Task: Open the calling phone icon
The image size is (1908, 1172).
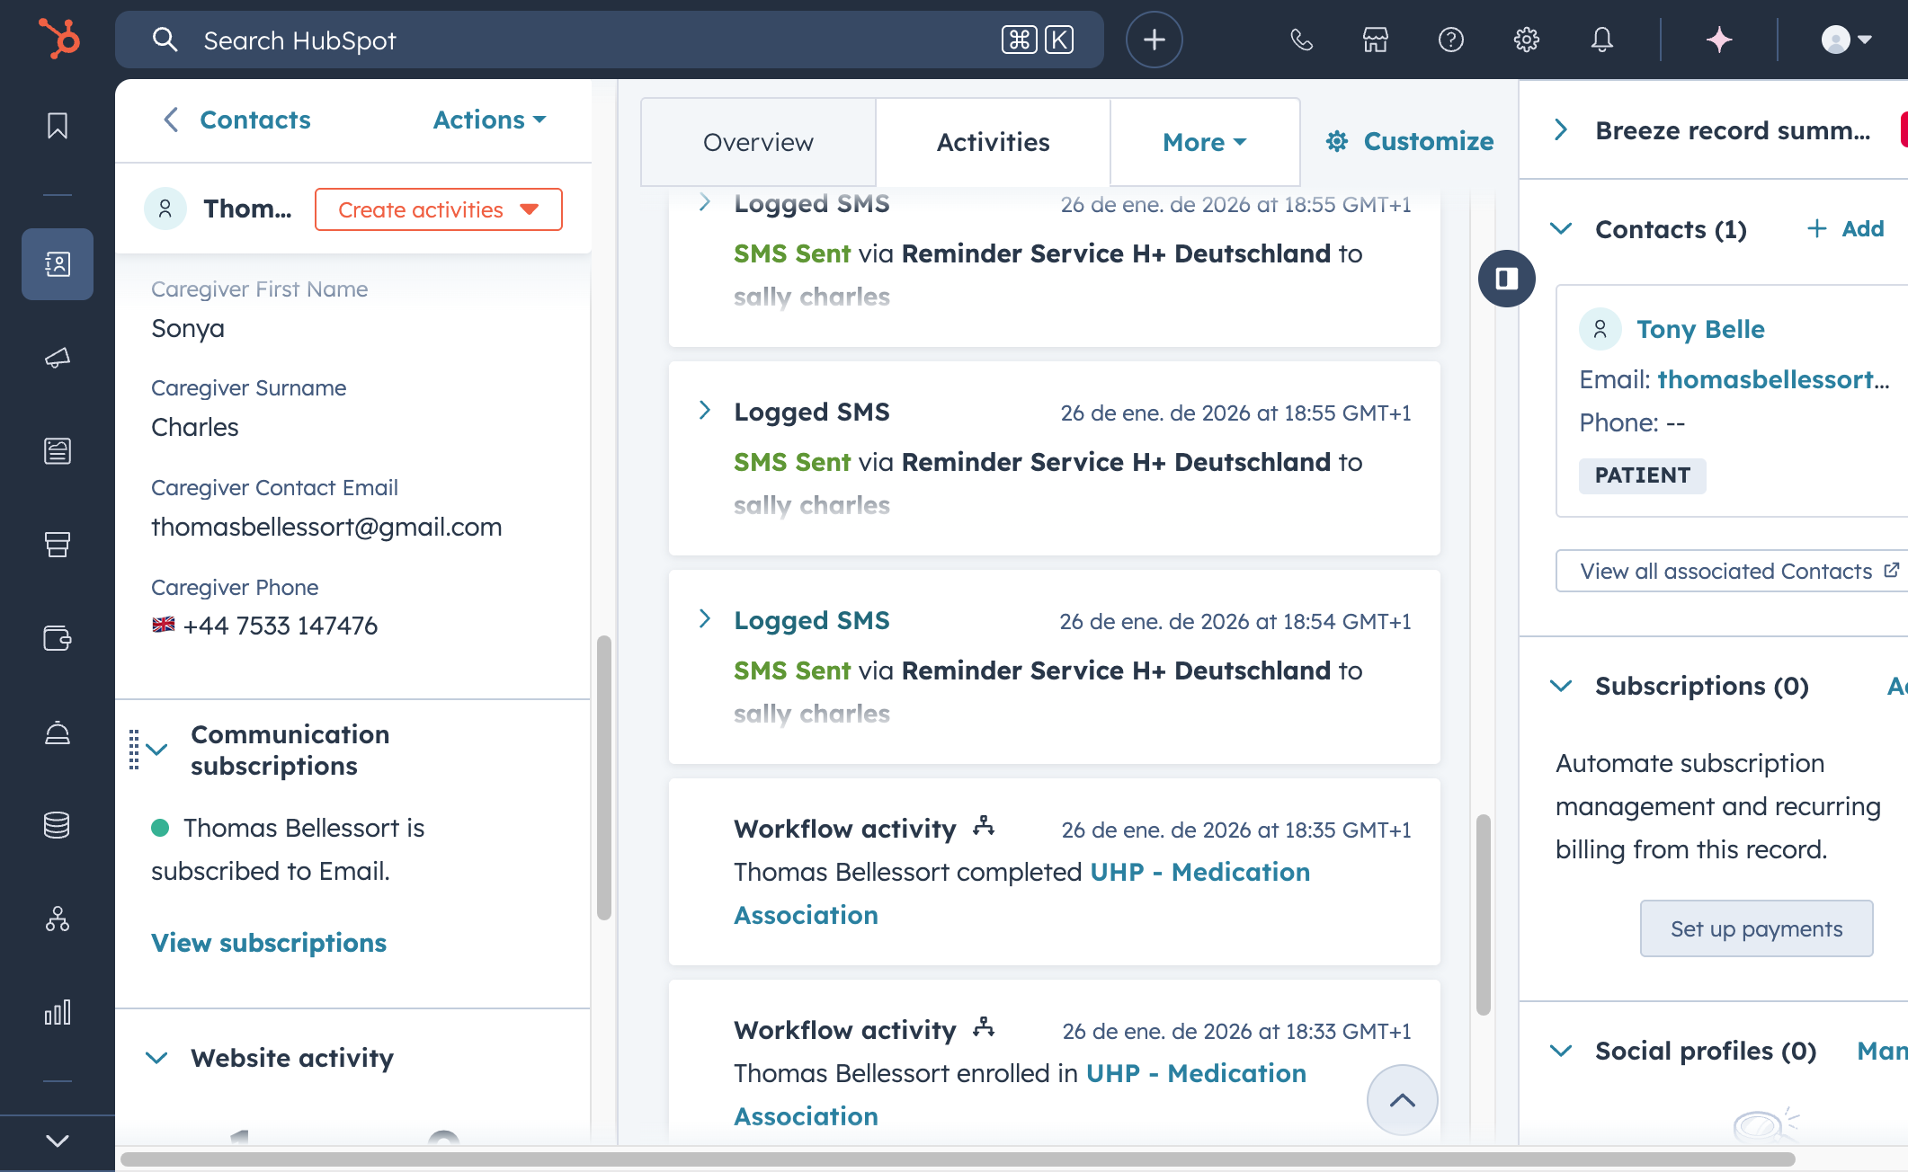Action: tap(1301, 40)
